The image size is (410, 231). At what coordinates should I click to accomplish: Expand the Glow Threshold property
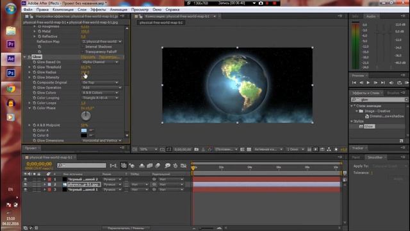pos(29,67)
